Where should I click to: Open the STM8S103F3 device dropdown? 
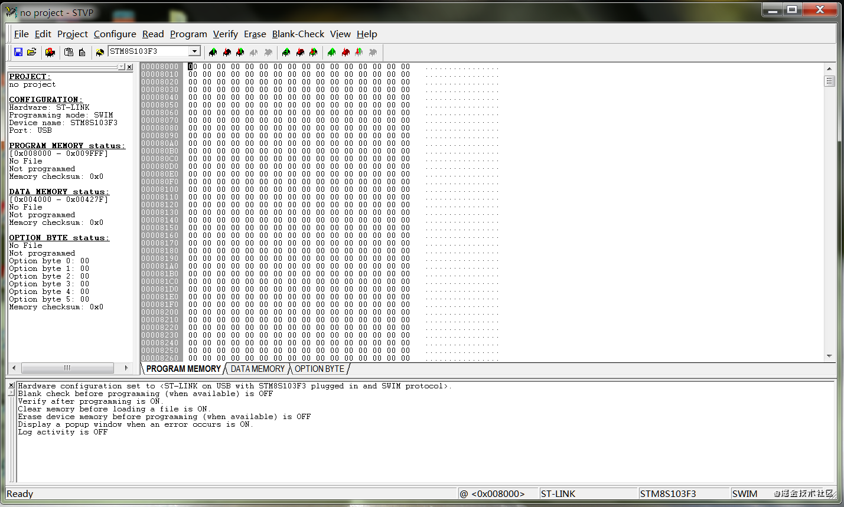point(194,51)
